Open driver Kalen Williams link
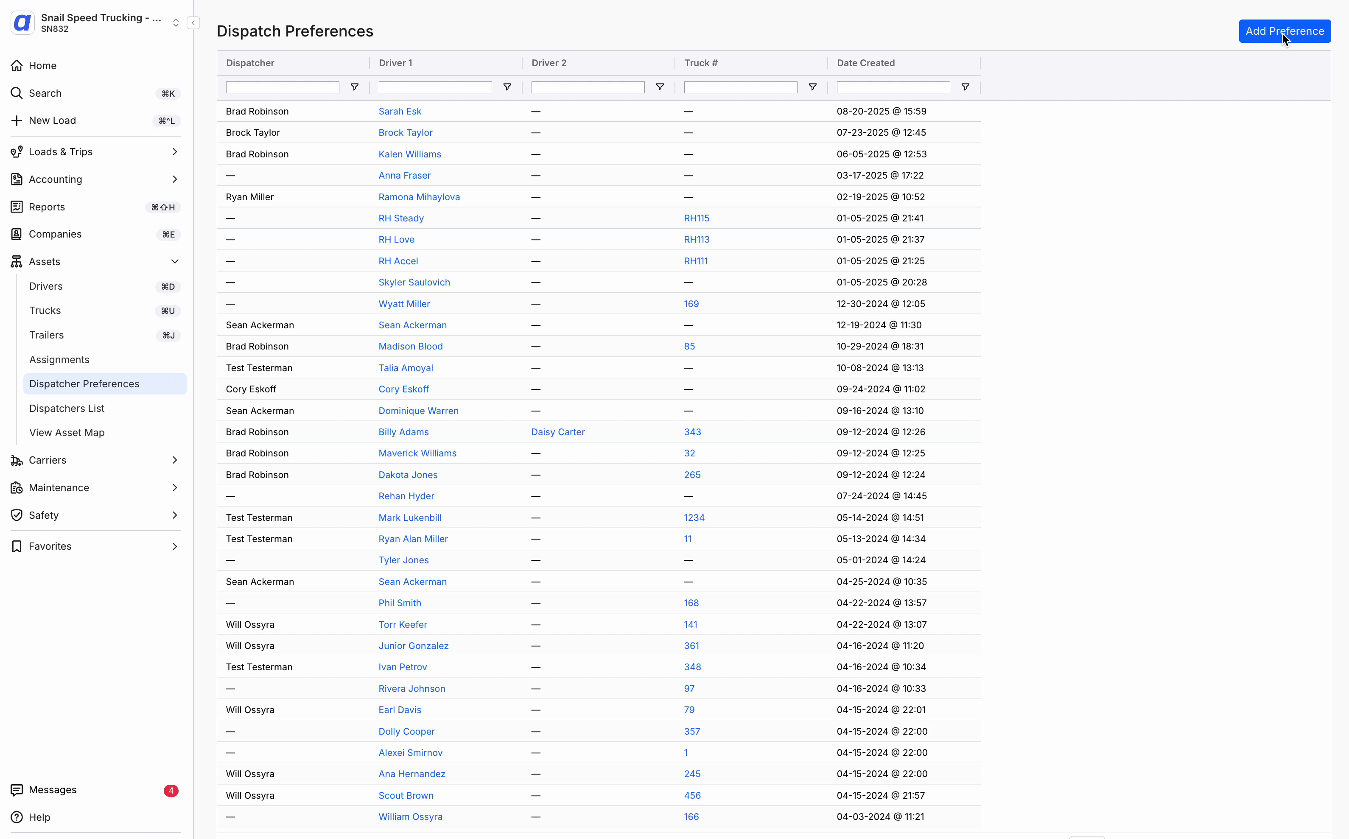The height and width of the screenshot is (839, 1349). coord(409,154)
